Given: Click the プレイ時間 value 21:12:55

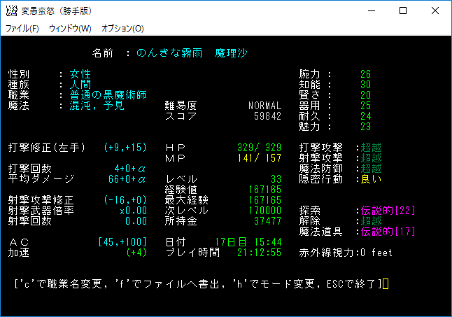Looking at the screenshot, I should [x=260, y=253].
